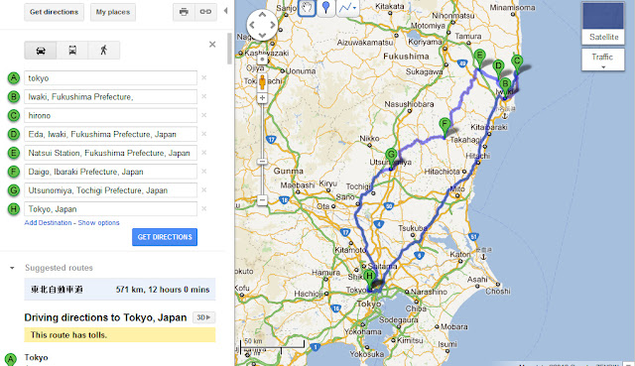Click map marker D near Iwaki
The width and height of the screenshot is (635, 366).
point(498,69)
